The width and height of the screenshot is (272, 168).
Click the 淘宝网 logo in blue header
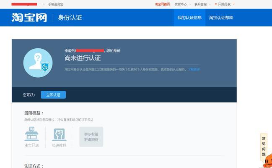tap(29, 17)
